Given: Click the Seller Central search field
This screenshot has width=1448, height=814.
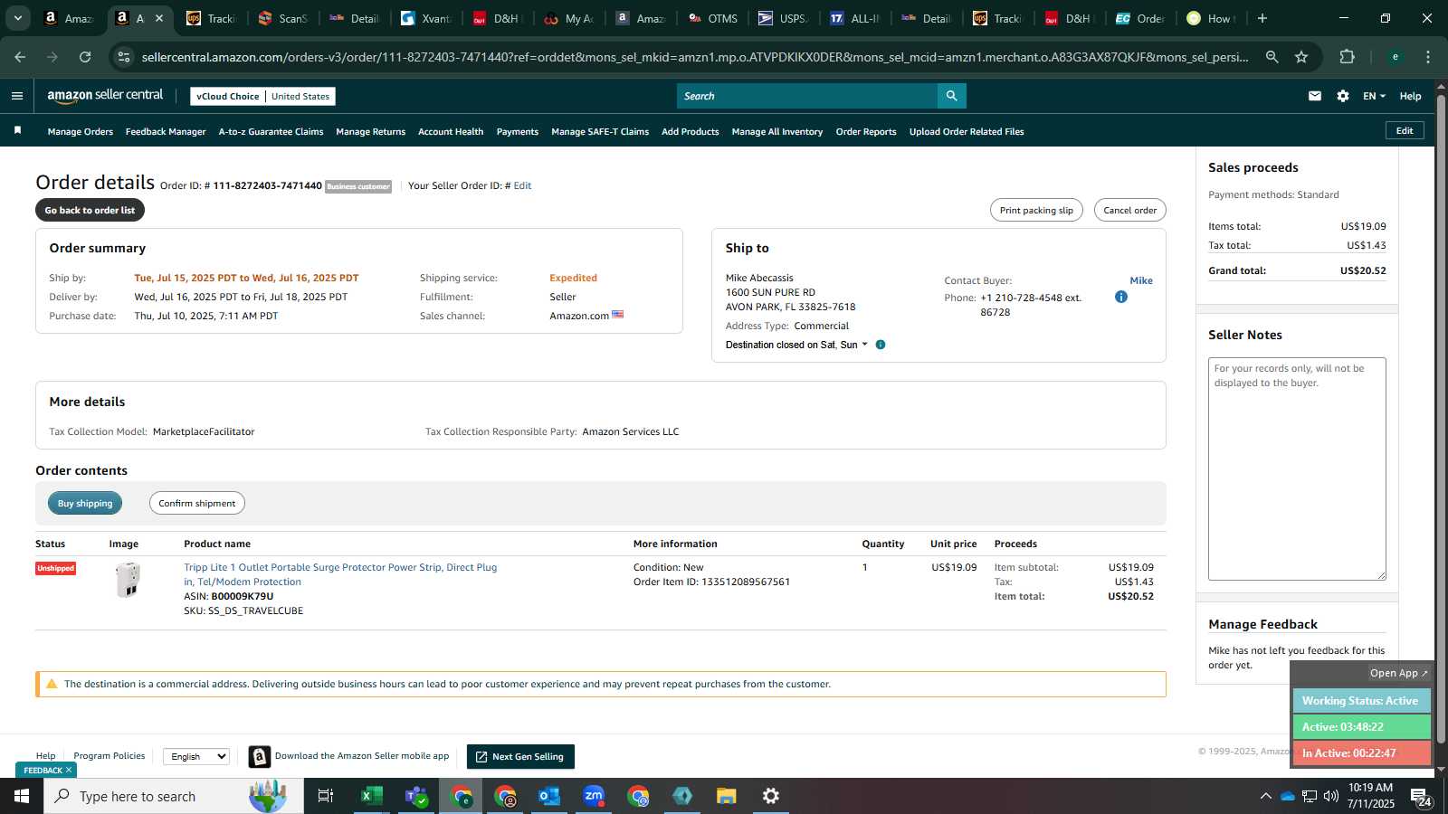Looking at the screenshot, I should click(807, 96).
